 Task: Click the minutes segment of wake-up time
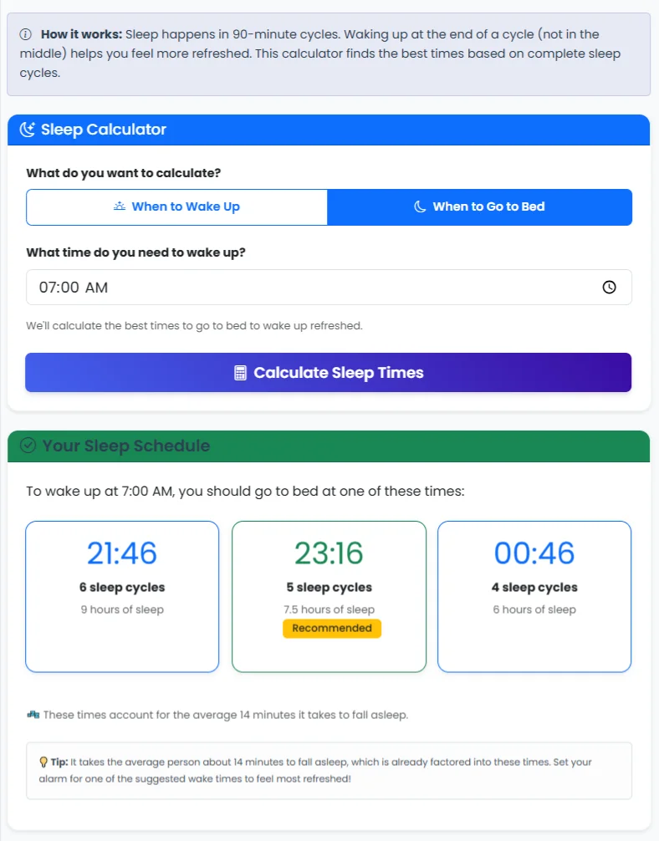point(70,288)
